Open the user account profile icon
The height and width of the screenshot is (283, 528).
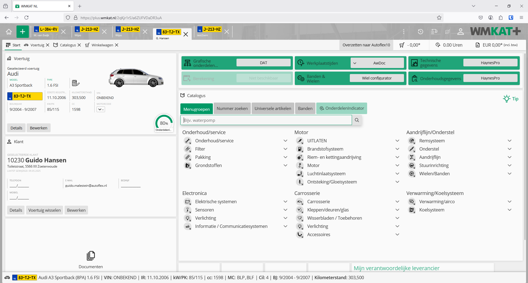tap(460, 32)
